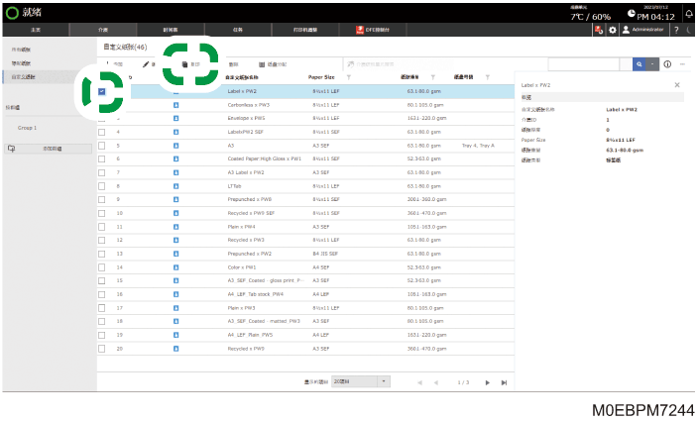This screenshot has width=698, height=421.
Task: Sort by the Paper Size column header
Action: click(x=321, y=77)
